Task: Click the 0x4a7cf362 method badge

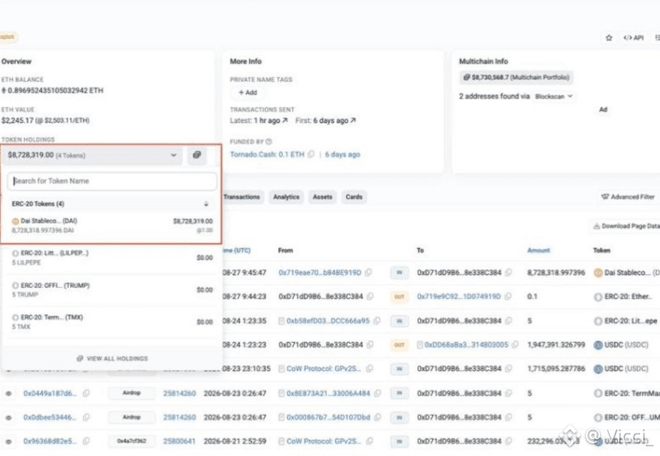Action: (x=132, y=442)
